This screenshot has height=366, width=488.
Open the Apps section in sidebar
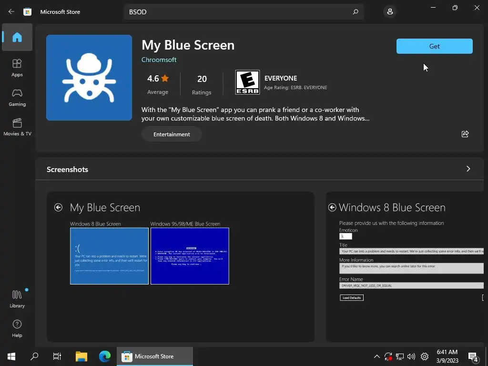(x=17, y=68)
